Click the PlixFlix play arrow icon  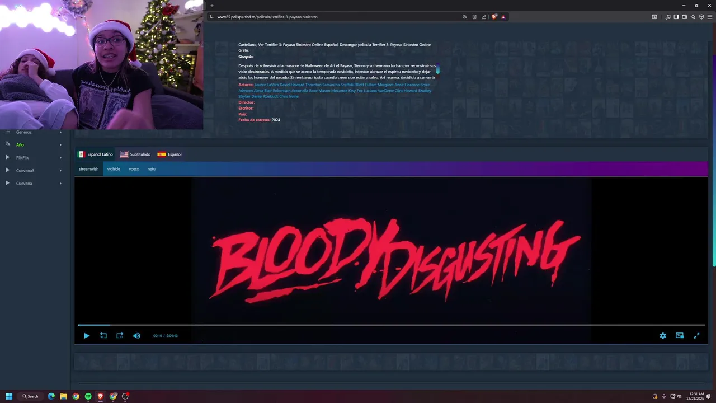click(7, 158)
